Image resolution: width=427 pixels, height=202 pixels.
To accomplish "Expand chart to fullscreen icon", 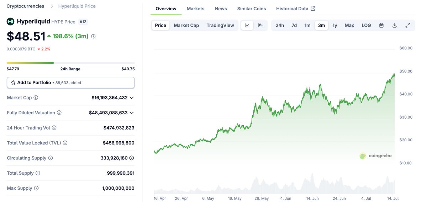I will pos(408,25).
